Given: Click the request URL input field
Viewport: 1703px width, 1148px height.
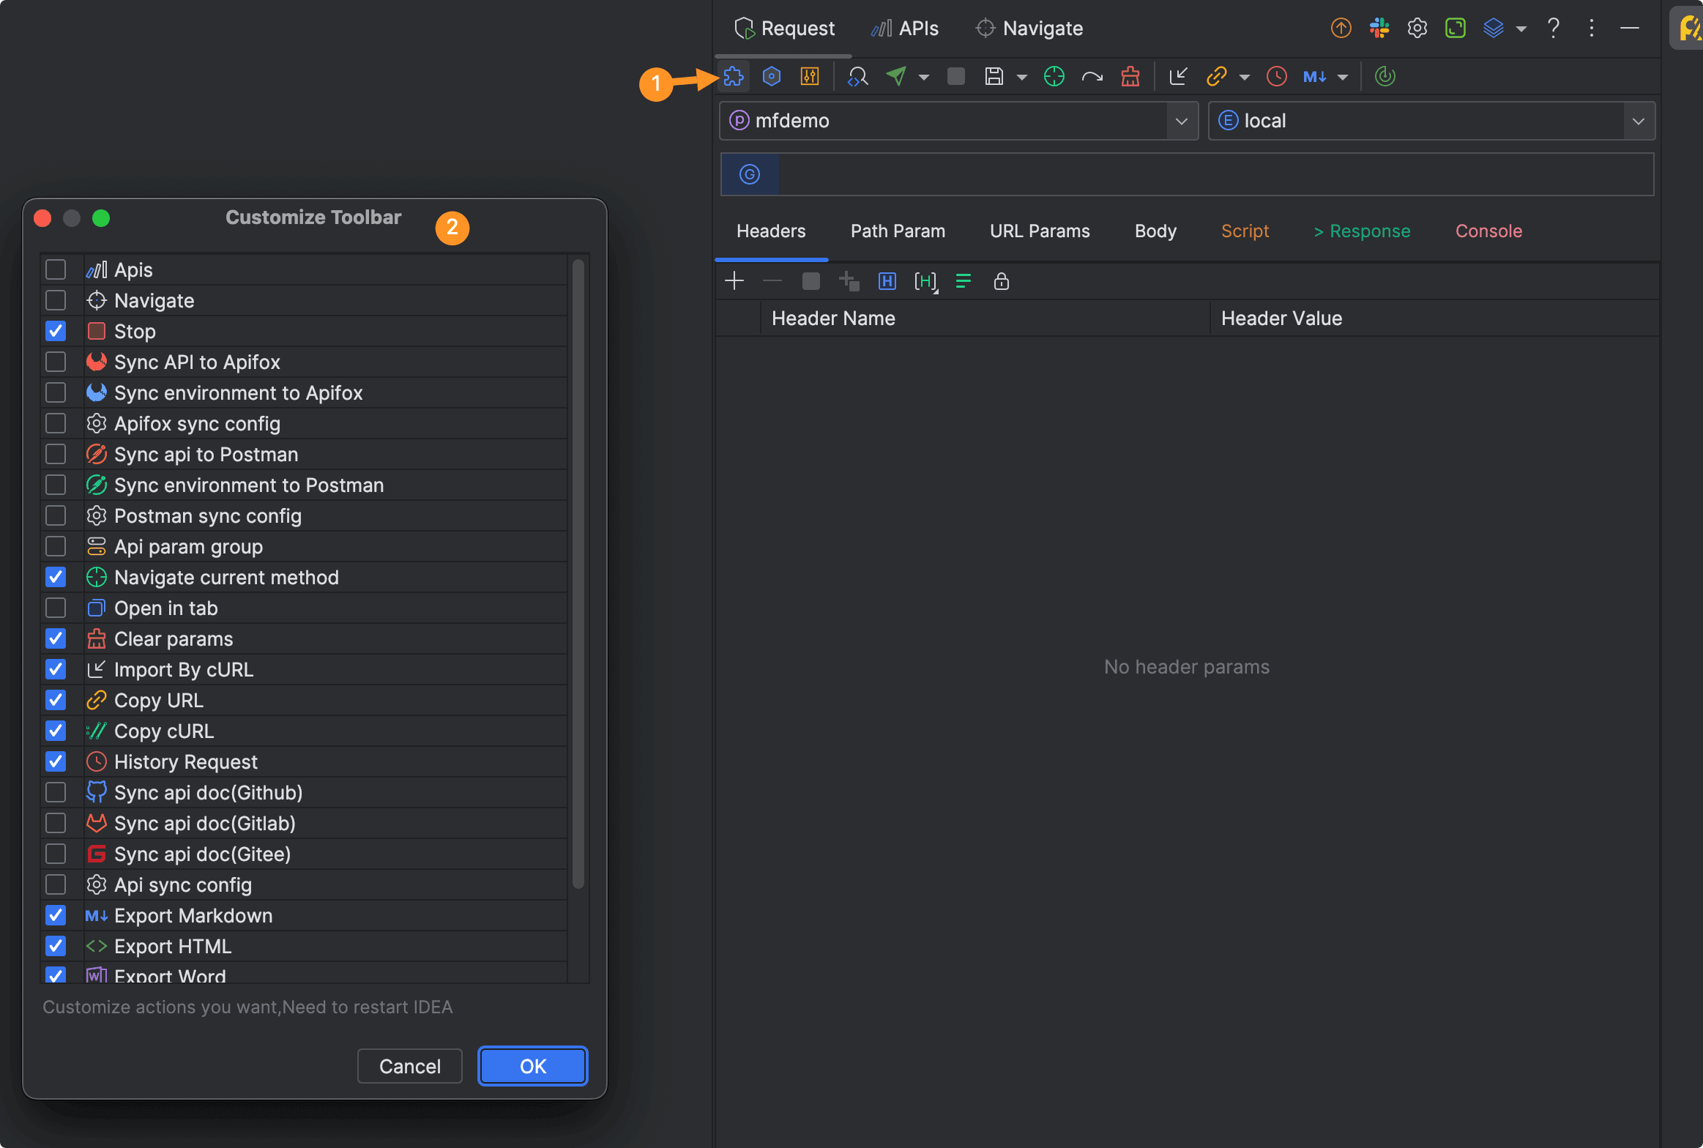Looking at the screenshot, I should pyautogui.click(x=1214, y=174).
